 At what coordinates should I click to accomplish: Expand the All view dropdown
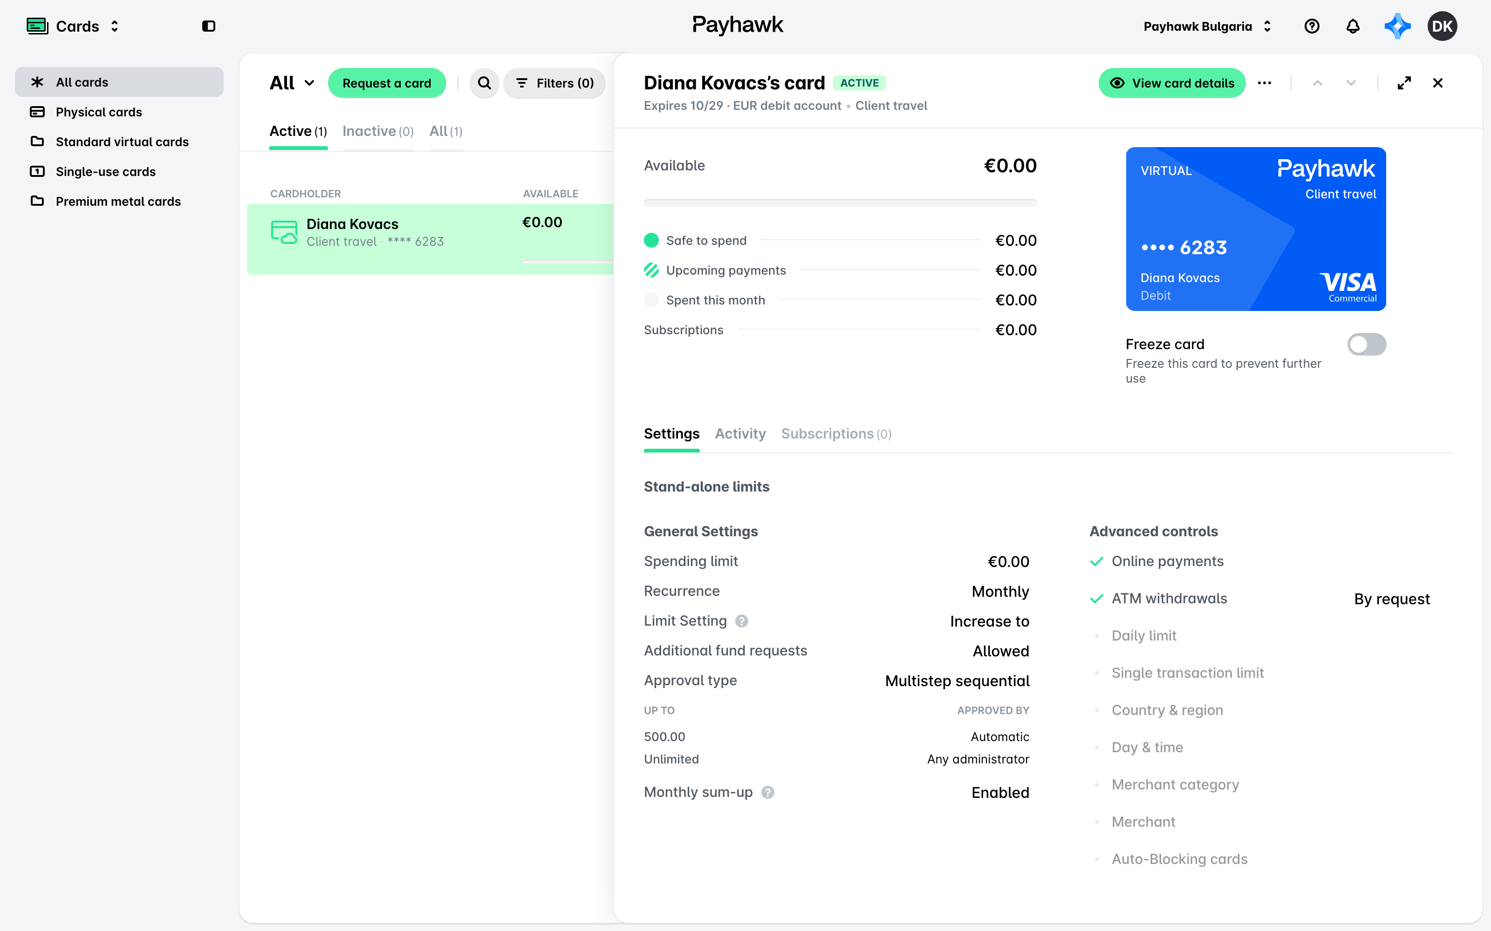tap(292, 83)
